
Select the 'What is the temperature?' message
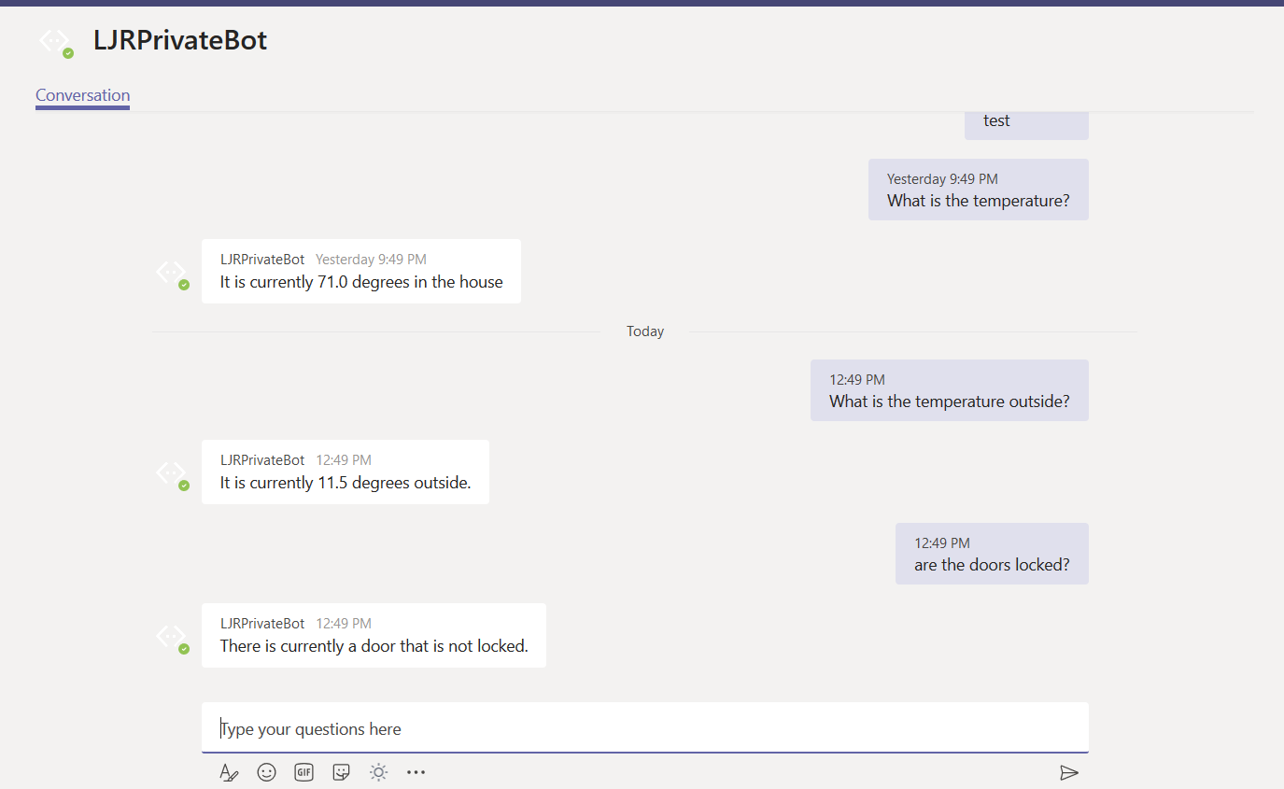[979, 190]
